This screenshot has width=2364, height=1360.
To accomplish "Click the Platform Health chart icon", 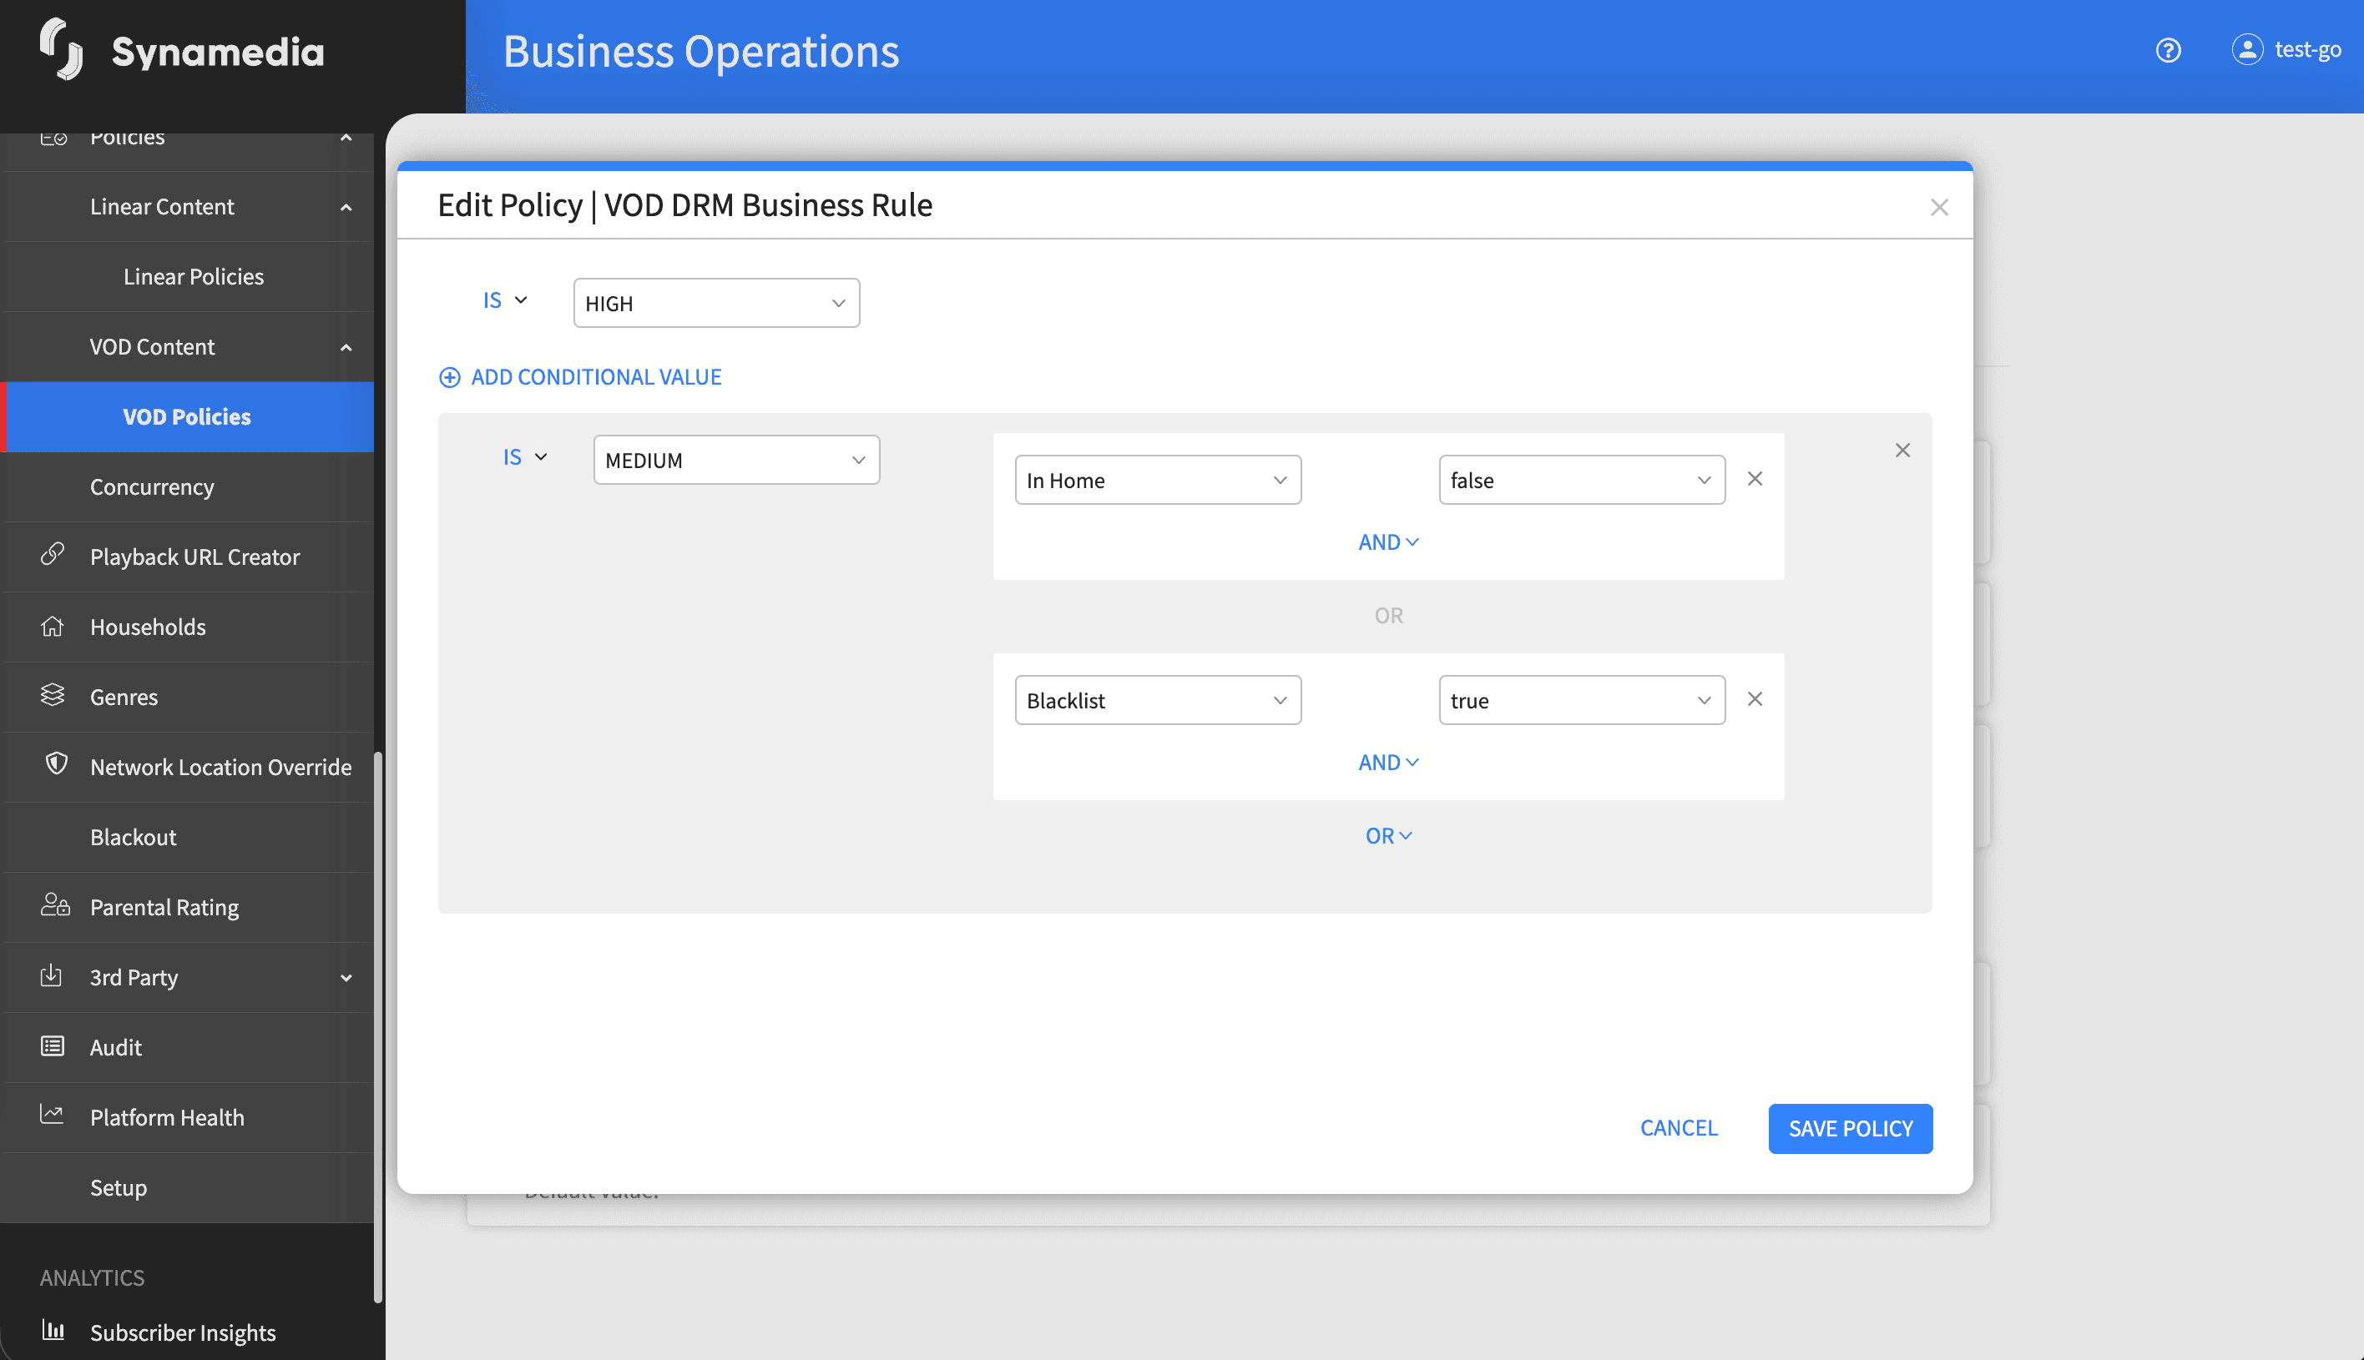I will pos(53,1115).
